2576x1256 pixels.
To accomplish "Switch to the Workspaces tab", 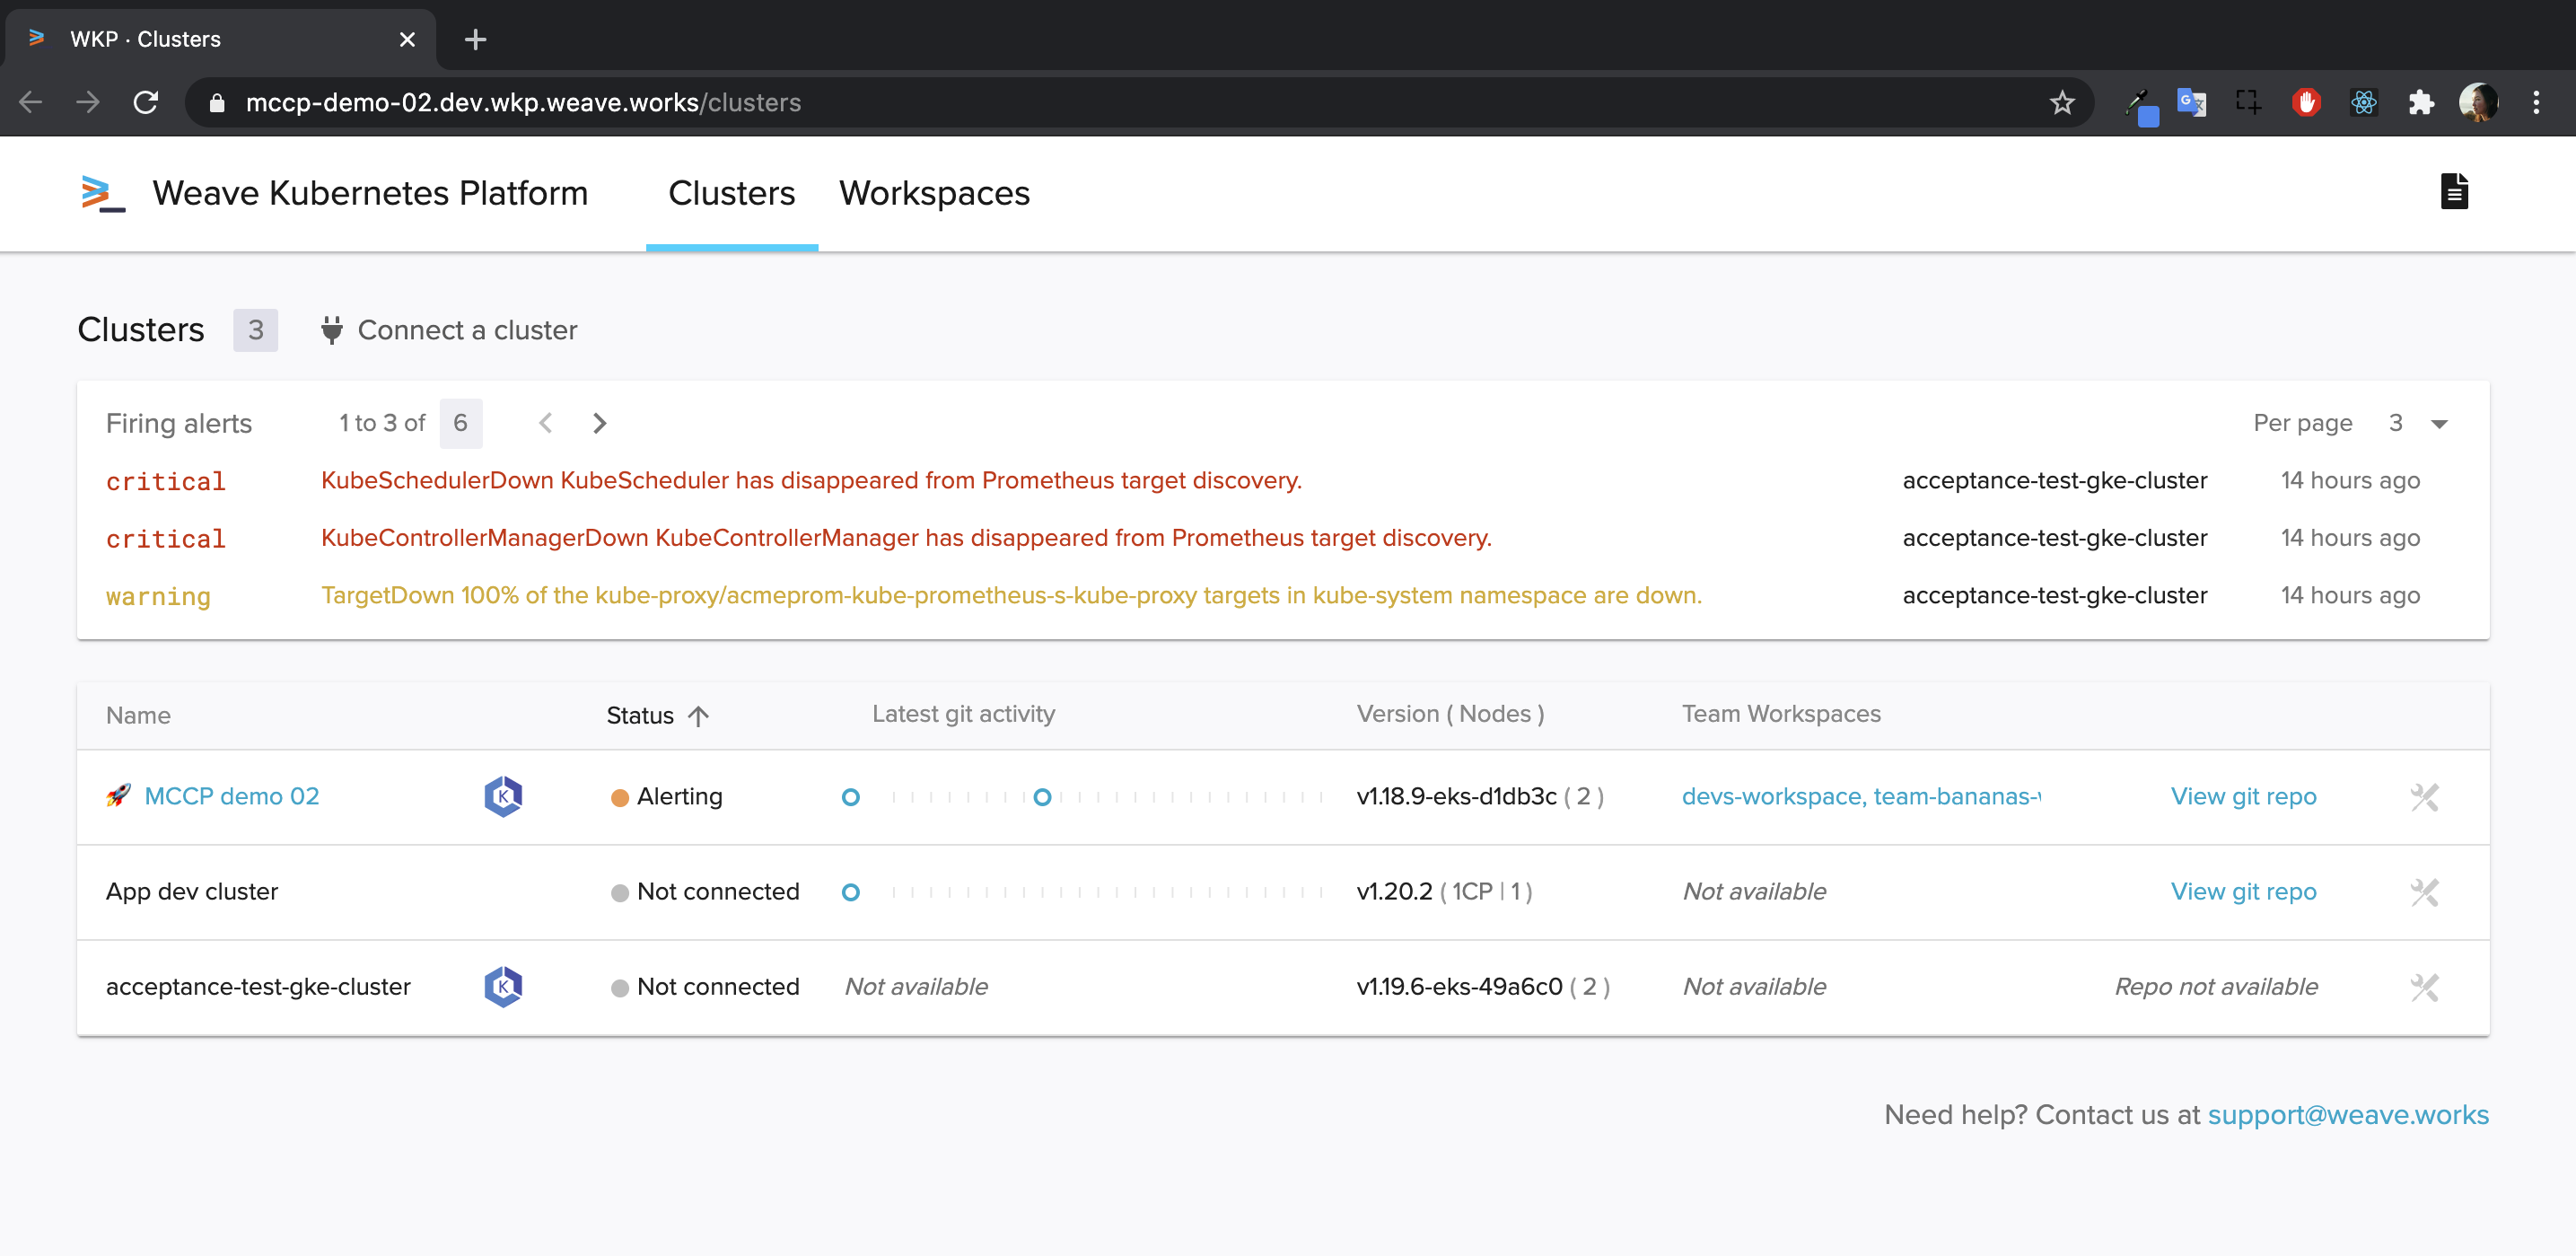I will pyautogui.click(x=934, y=193).
